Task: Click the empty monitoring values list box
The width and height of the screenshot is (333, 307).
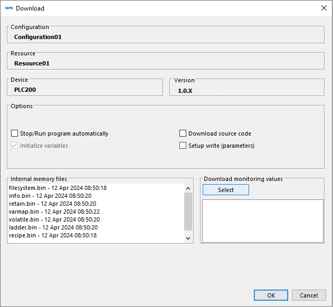Action: [x=263, y=220]
